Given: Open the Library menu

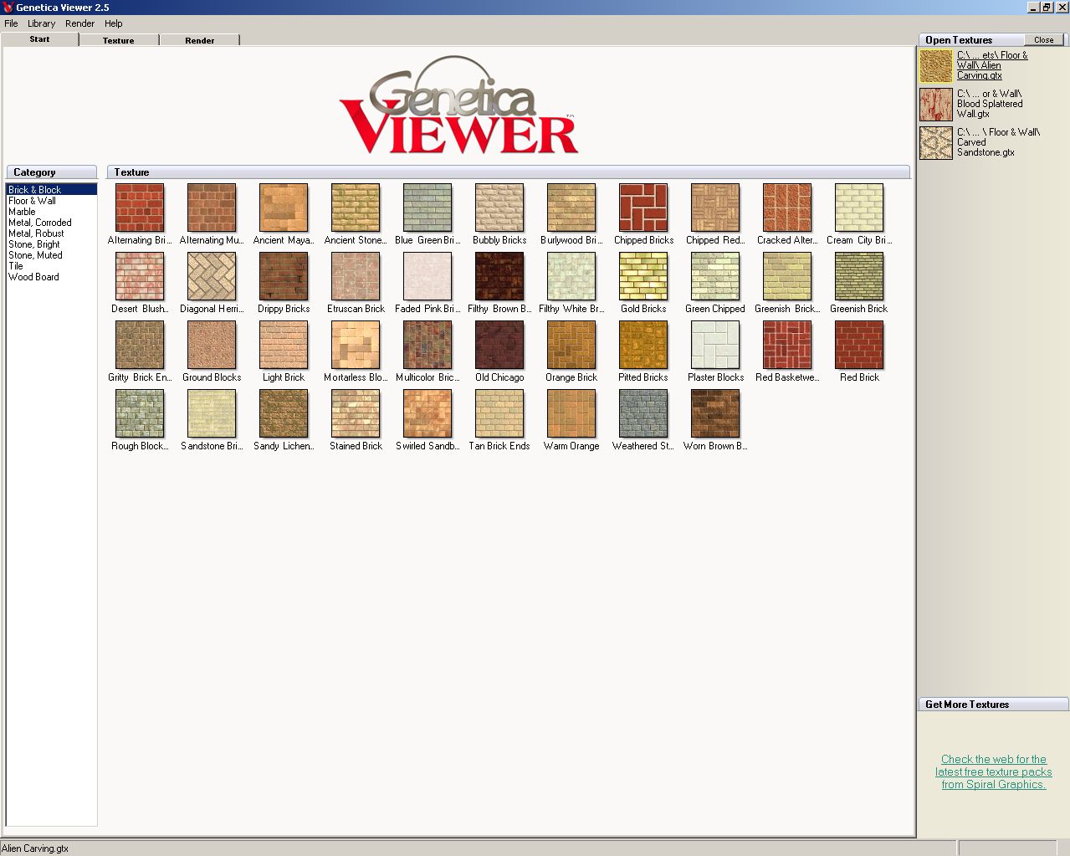Looking at the screenshot, I should pyautogui.click(x=42, y=23).
